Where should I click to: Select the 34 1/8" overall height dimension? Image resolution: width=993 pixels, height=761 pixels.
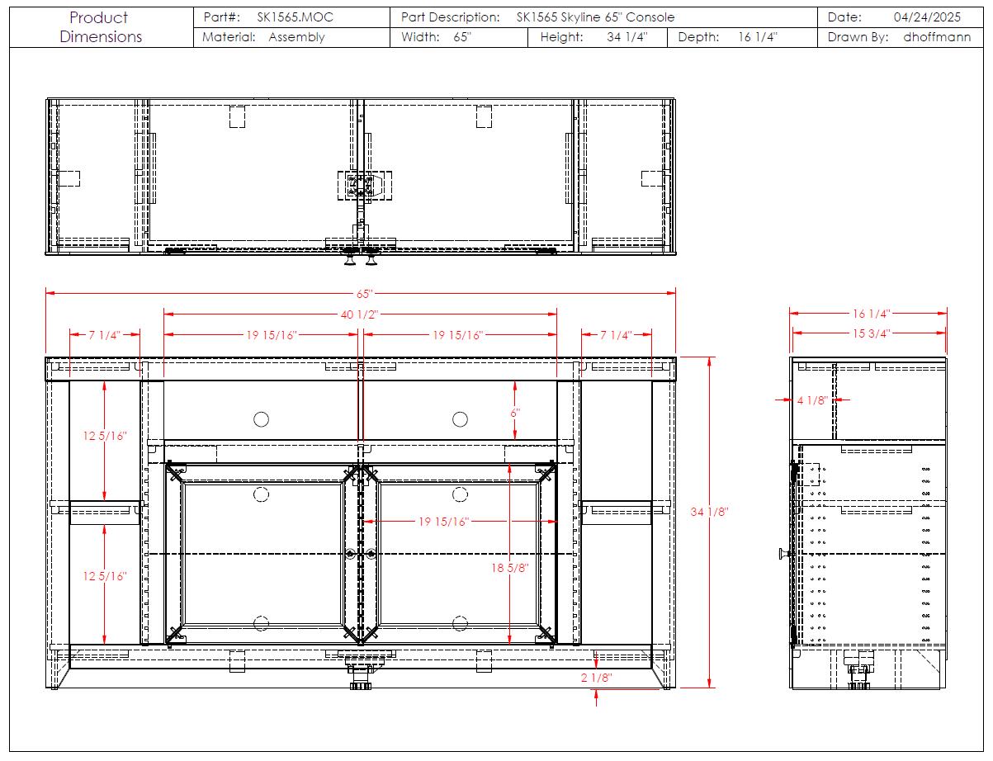click(709, 512)
